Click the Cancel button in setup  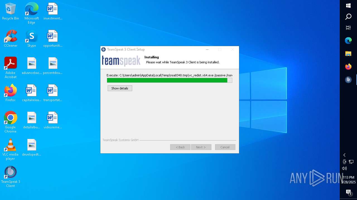(225, 147)
